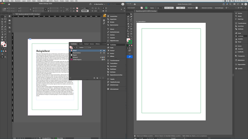The height and width of the screenshot is (139, 248).
Task: Open the Datei menu
Action: click(x=12, y=1)
